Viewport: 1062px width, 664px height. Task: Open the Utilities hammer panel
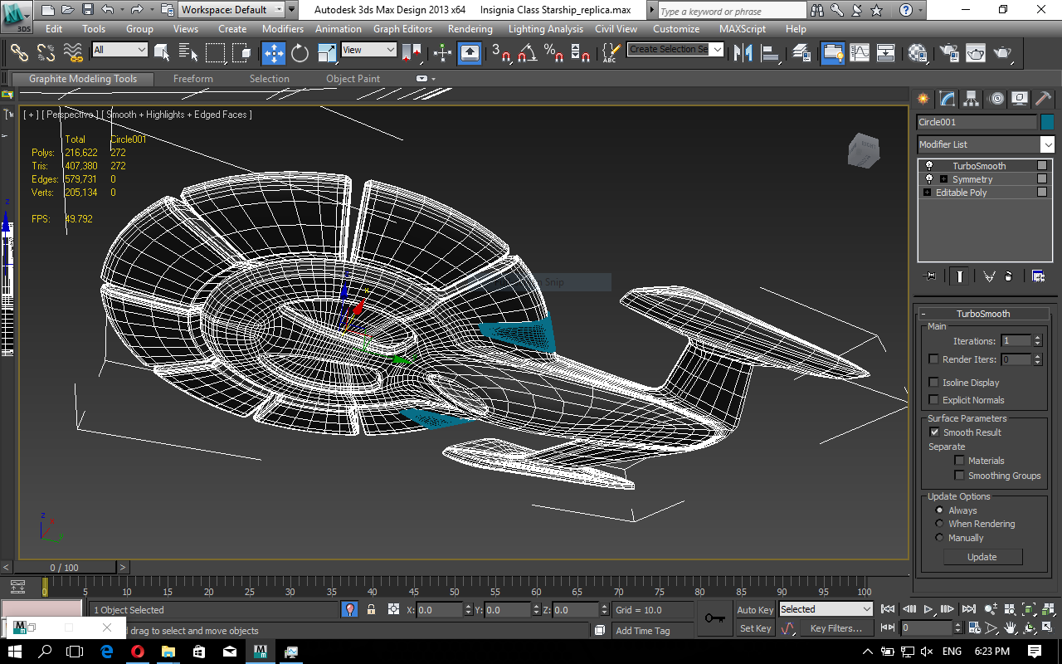tap(1043, 99)
